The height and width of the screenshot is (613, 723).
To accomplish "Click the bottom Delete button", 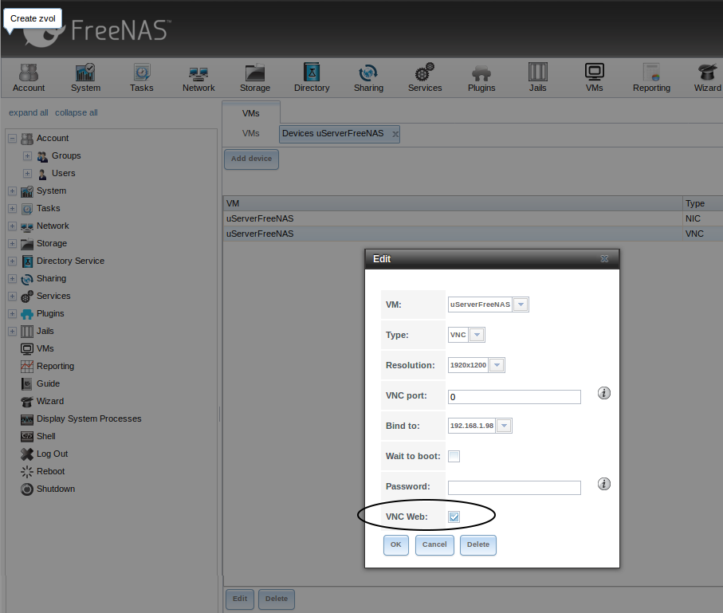I will 276,599.
